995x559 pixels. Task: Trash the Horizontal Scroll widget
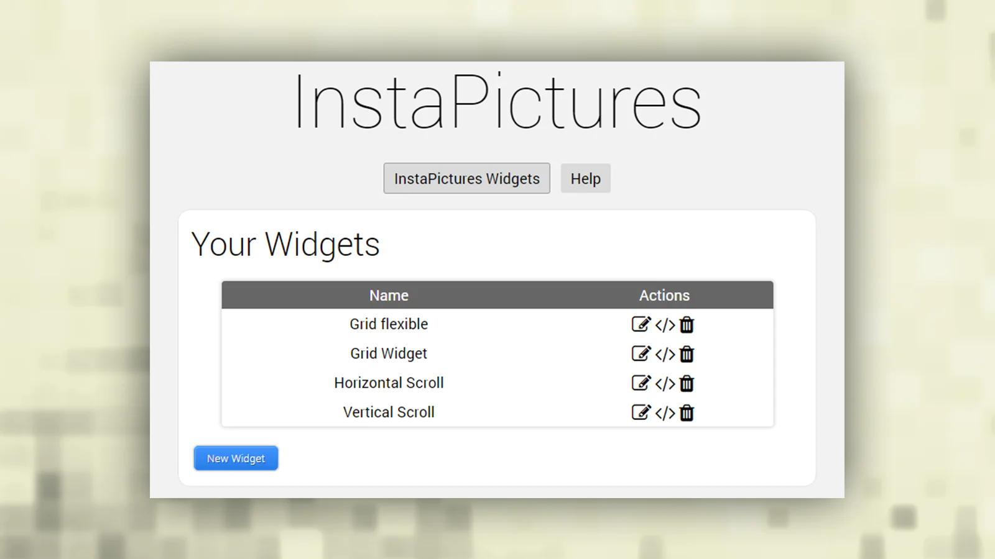tap(687, 383)
